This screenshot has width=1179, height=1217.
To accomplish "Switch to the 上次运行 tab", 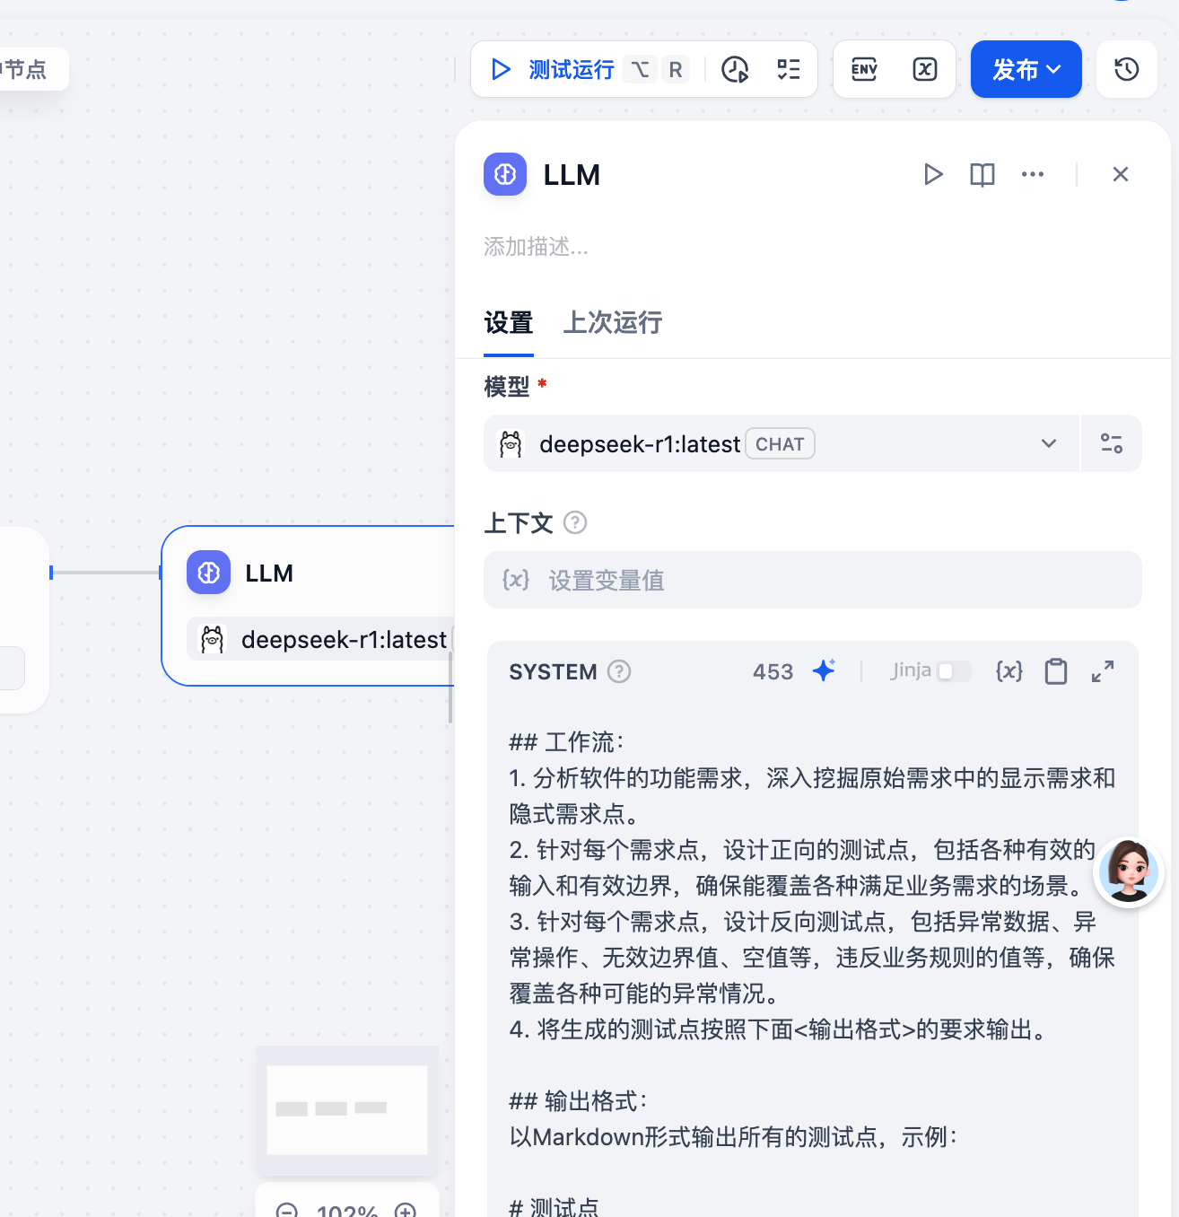I will click(613, 323).
